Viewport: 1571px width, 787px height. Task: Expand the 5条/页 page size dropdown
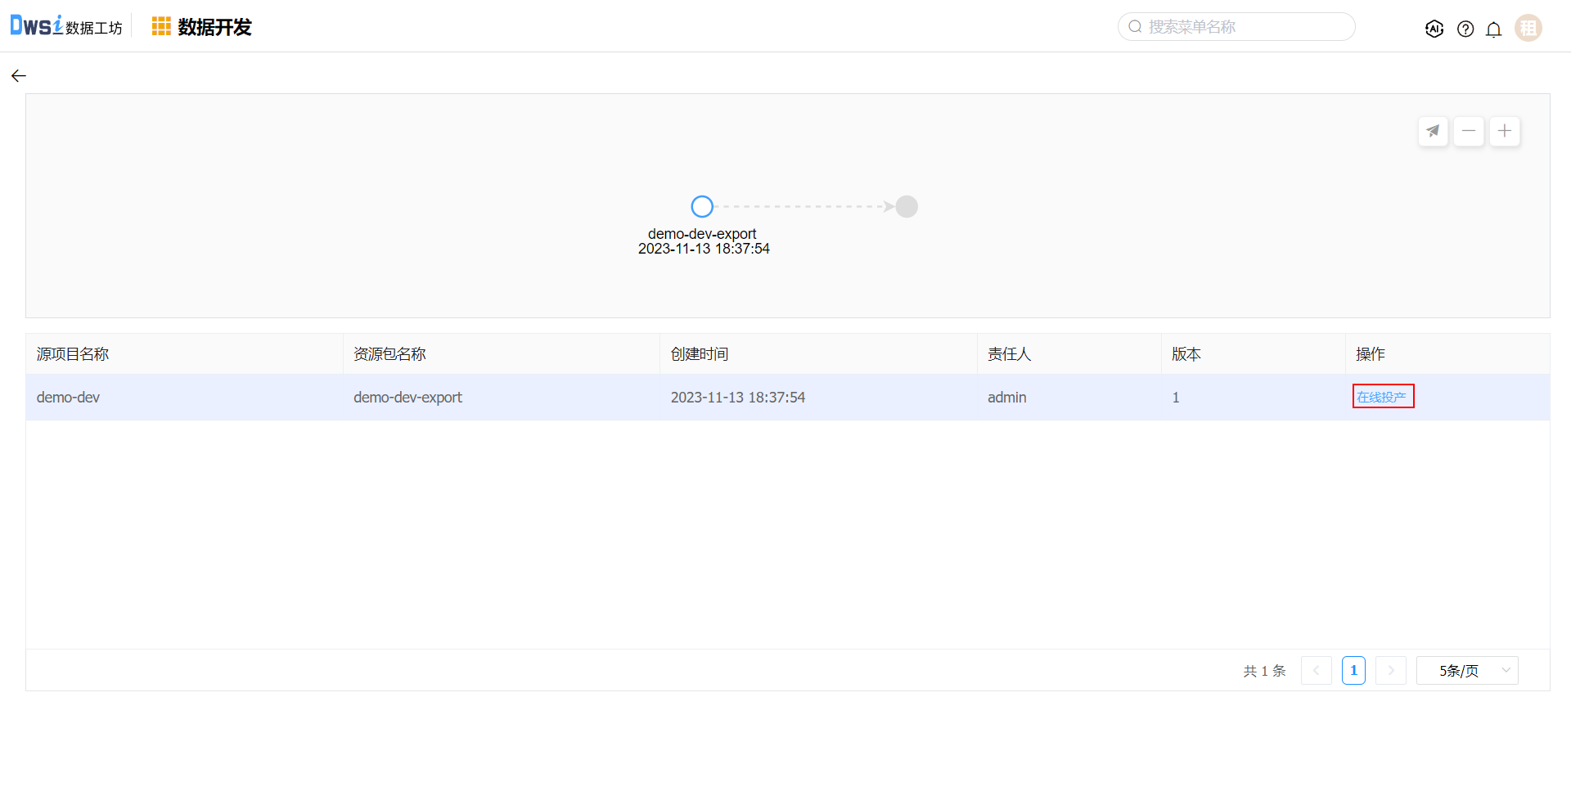pyautogui.click(x=1466, y=671)
